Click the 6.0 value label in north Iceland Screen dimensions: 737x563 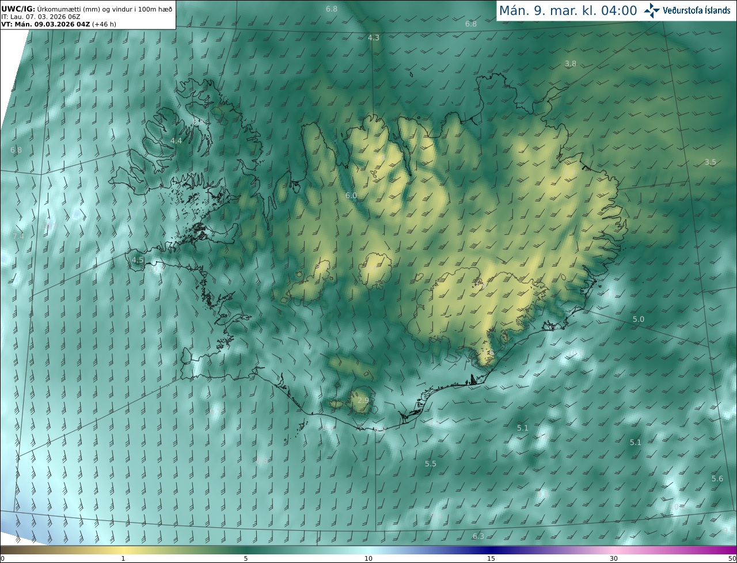point(351,196)
